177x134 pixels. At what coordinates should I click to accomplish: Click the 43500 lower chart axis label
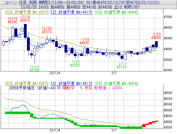168,128
